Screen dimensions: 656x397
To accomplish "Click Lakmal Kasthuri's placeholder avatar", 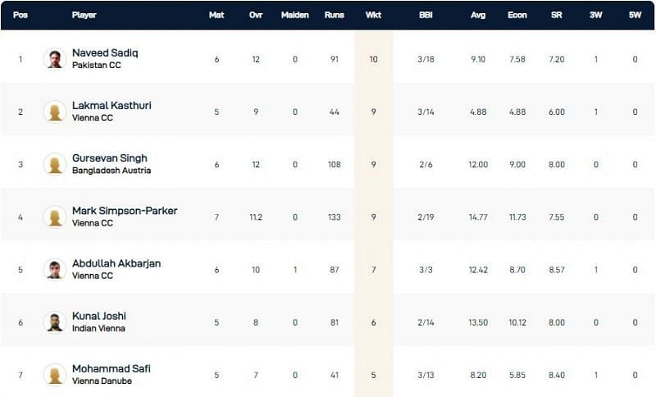I will point(55,112).
